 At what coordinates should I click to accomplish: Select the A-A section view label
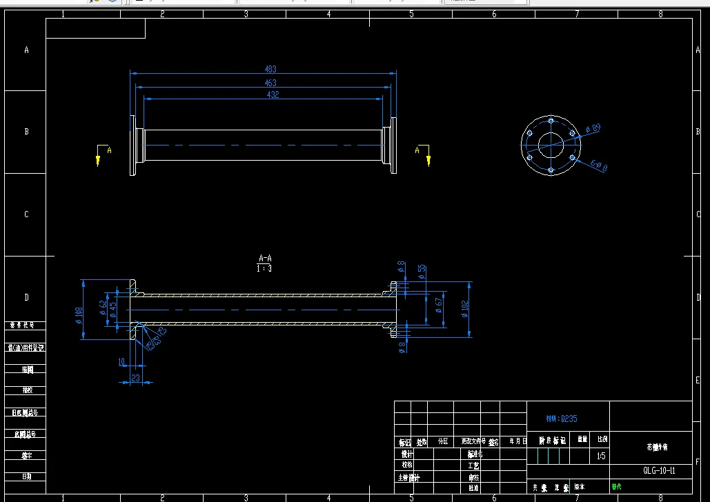tap(265, 258)
